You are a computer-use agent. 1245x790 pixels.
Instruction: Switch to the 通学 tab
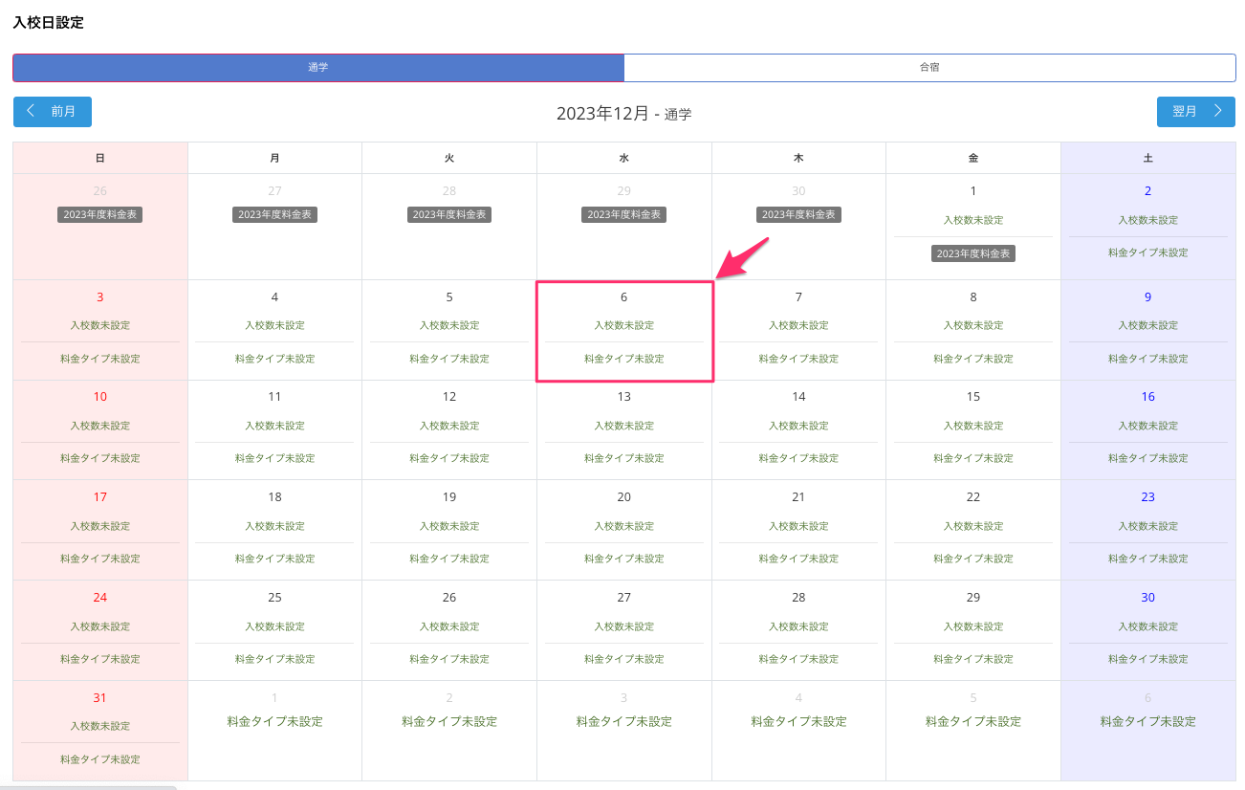(x=318, y=68)
